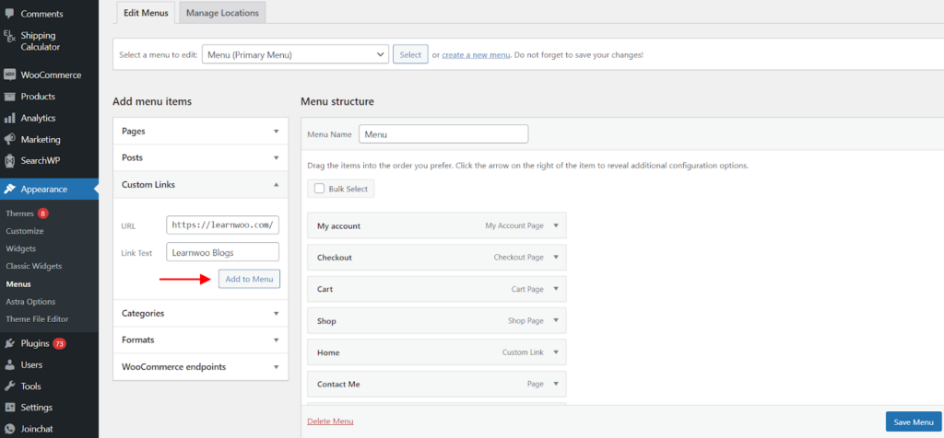This screenshot has width=944, height=438.
Task: Click the Custom Link type label
Action: coord(524,352)
